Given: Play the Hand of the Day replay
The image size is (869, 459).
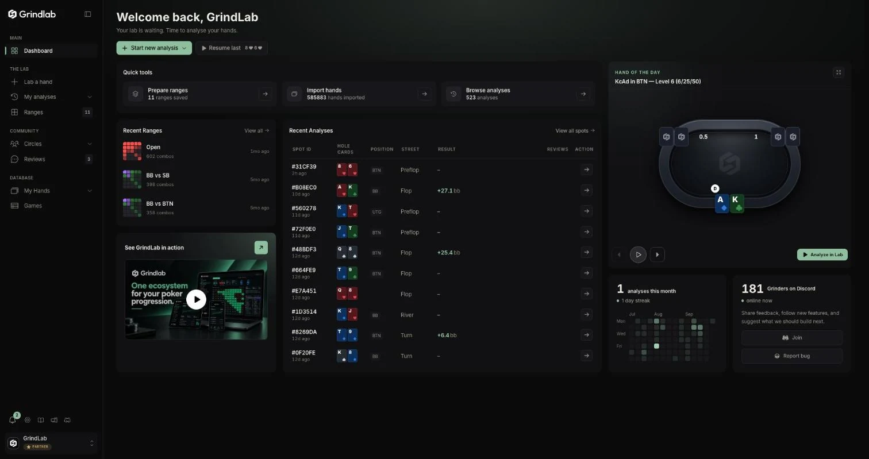Looking at the screenshot, I should coord(638,254).
